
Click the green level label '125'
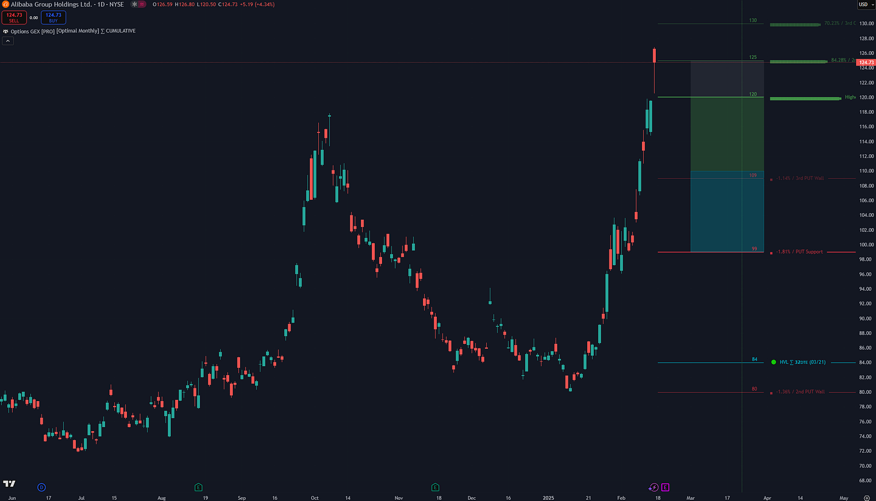tap(753, 57)
